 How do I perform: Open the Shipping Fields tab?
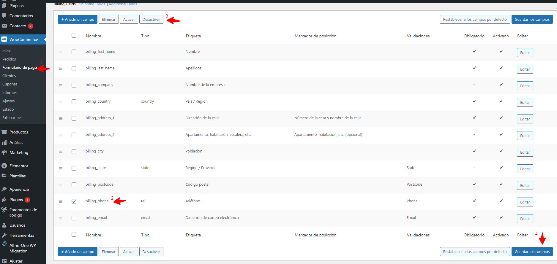click(92, 4)
